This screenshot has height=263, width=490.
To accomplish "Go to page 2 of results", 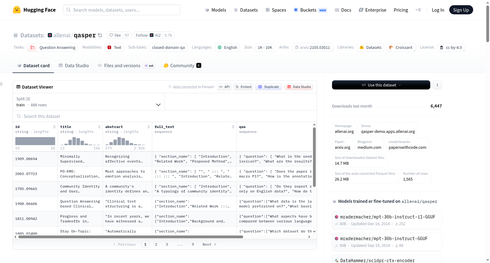I will [x=156, y=244].
